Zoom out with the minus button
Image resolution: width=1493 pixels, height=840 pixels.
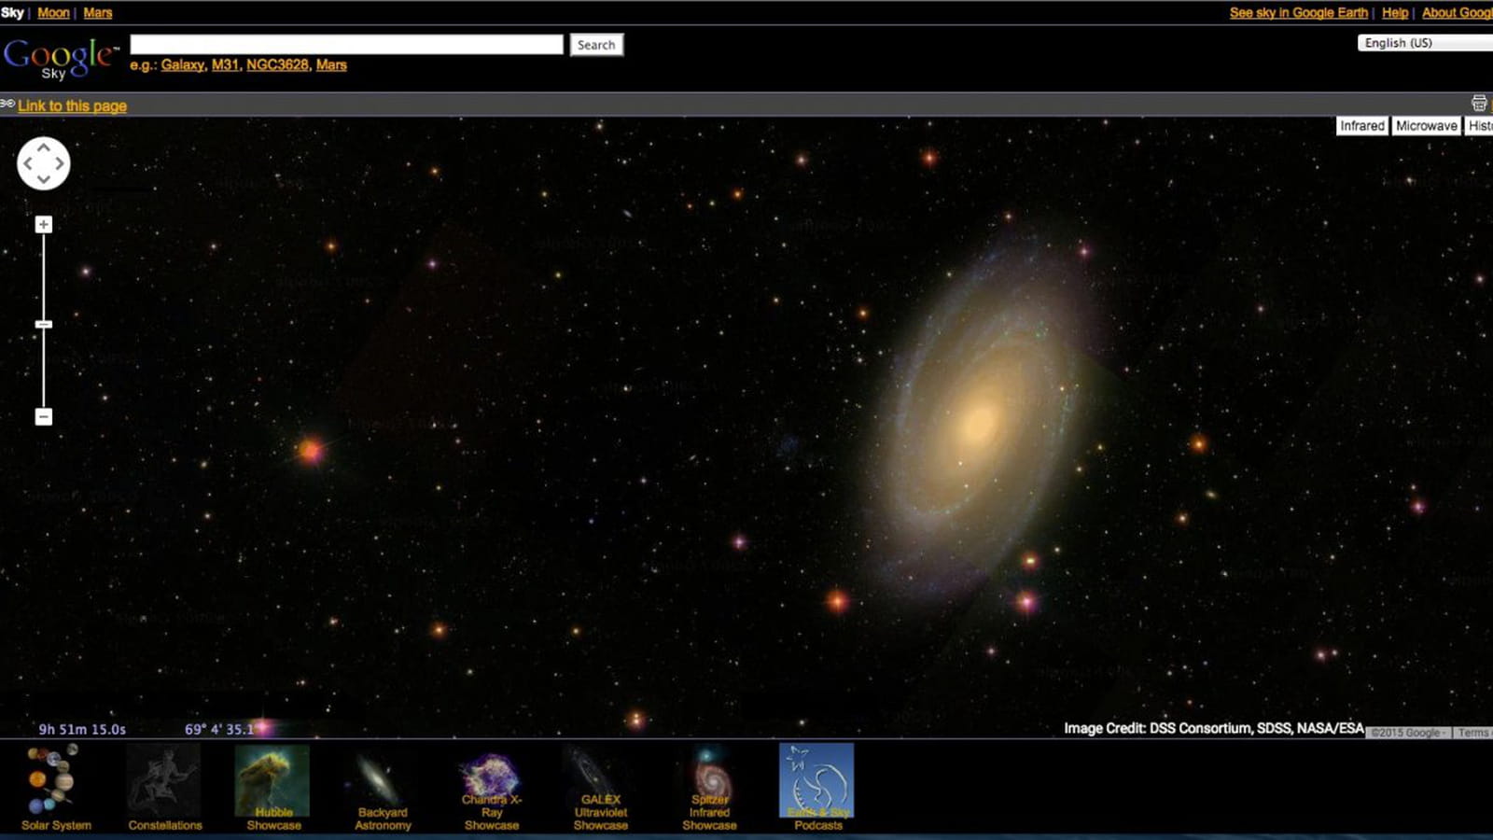coord(44,416)
